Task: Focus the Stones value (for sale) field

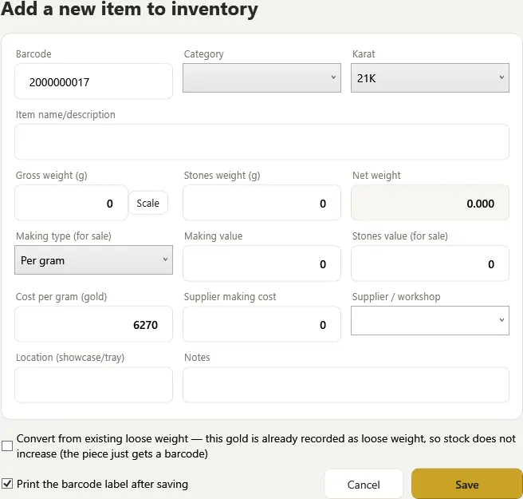Action: pyautogui.click(x=430, y=263)
